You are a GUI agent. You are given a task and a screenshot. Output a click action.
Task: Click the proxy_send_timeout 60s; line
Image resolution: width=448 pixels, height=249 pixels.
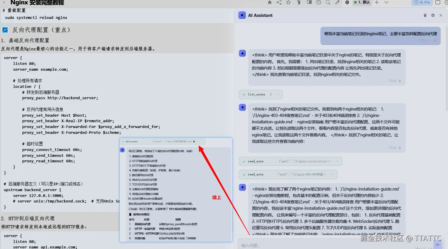pyautogui.click(x=48, y=156)
